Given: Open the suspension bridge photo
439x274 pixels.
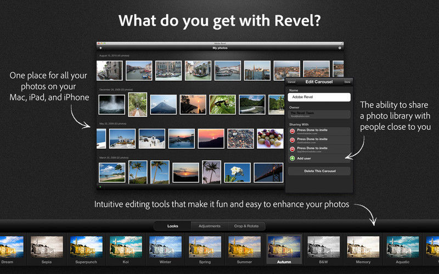Looking at the screenshot, I should point(268,173).
